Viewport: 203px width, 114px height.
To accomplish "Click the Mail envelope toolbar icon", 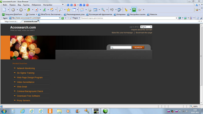I will tap(82, 10).
